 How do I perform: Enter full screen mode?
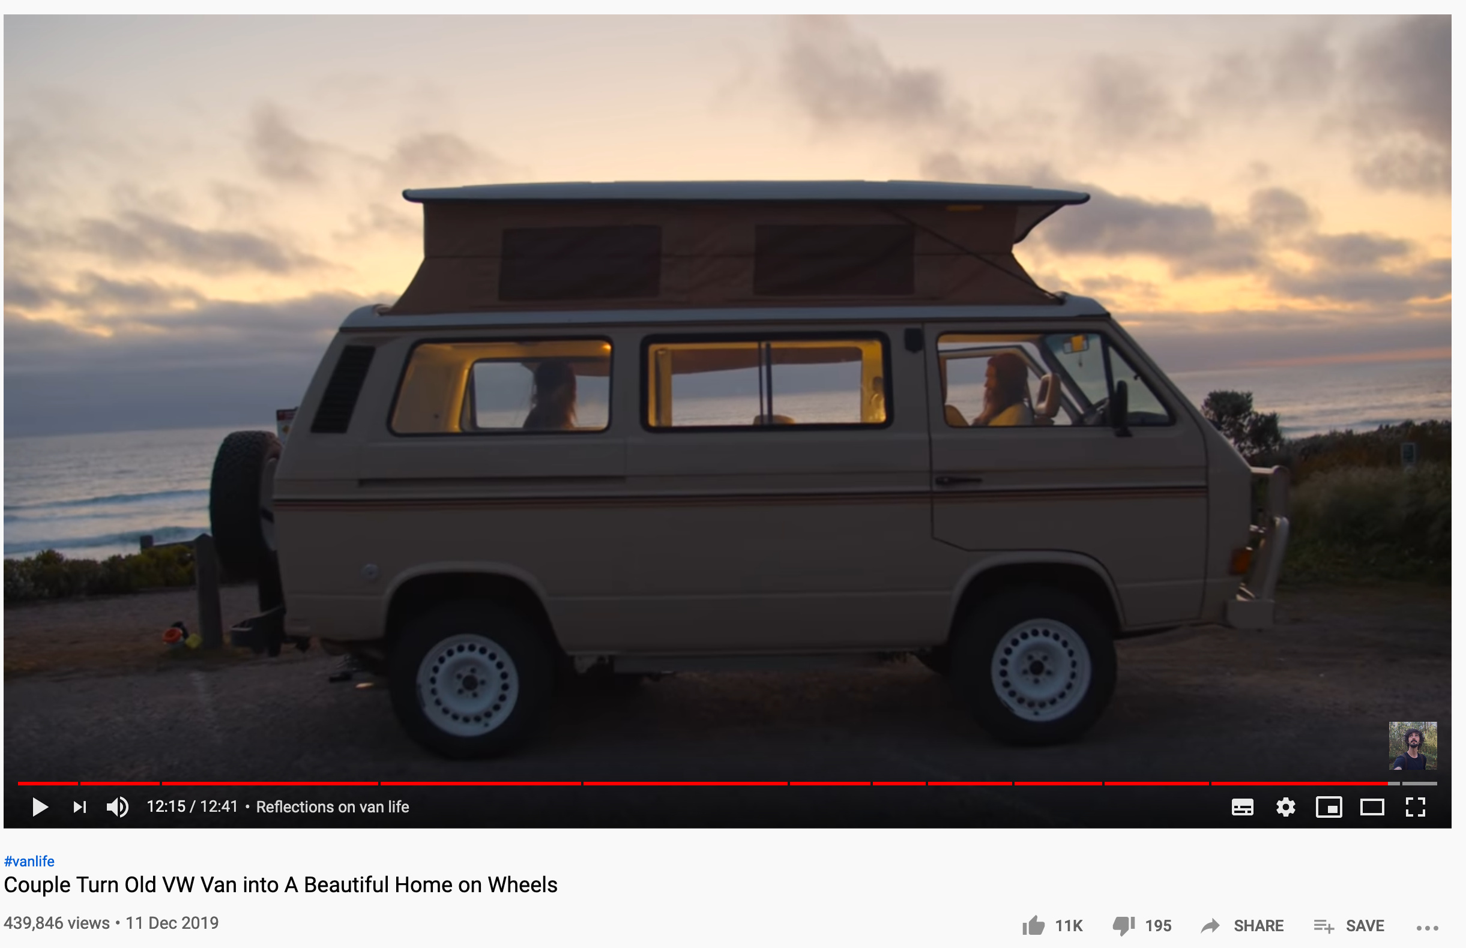(1415, 807)
